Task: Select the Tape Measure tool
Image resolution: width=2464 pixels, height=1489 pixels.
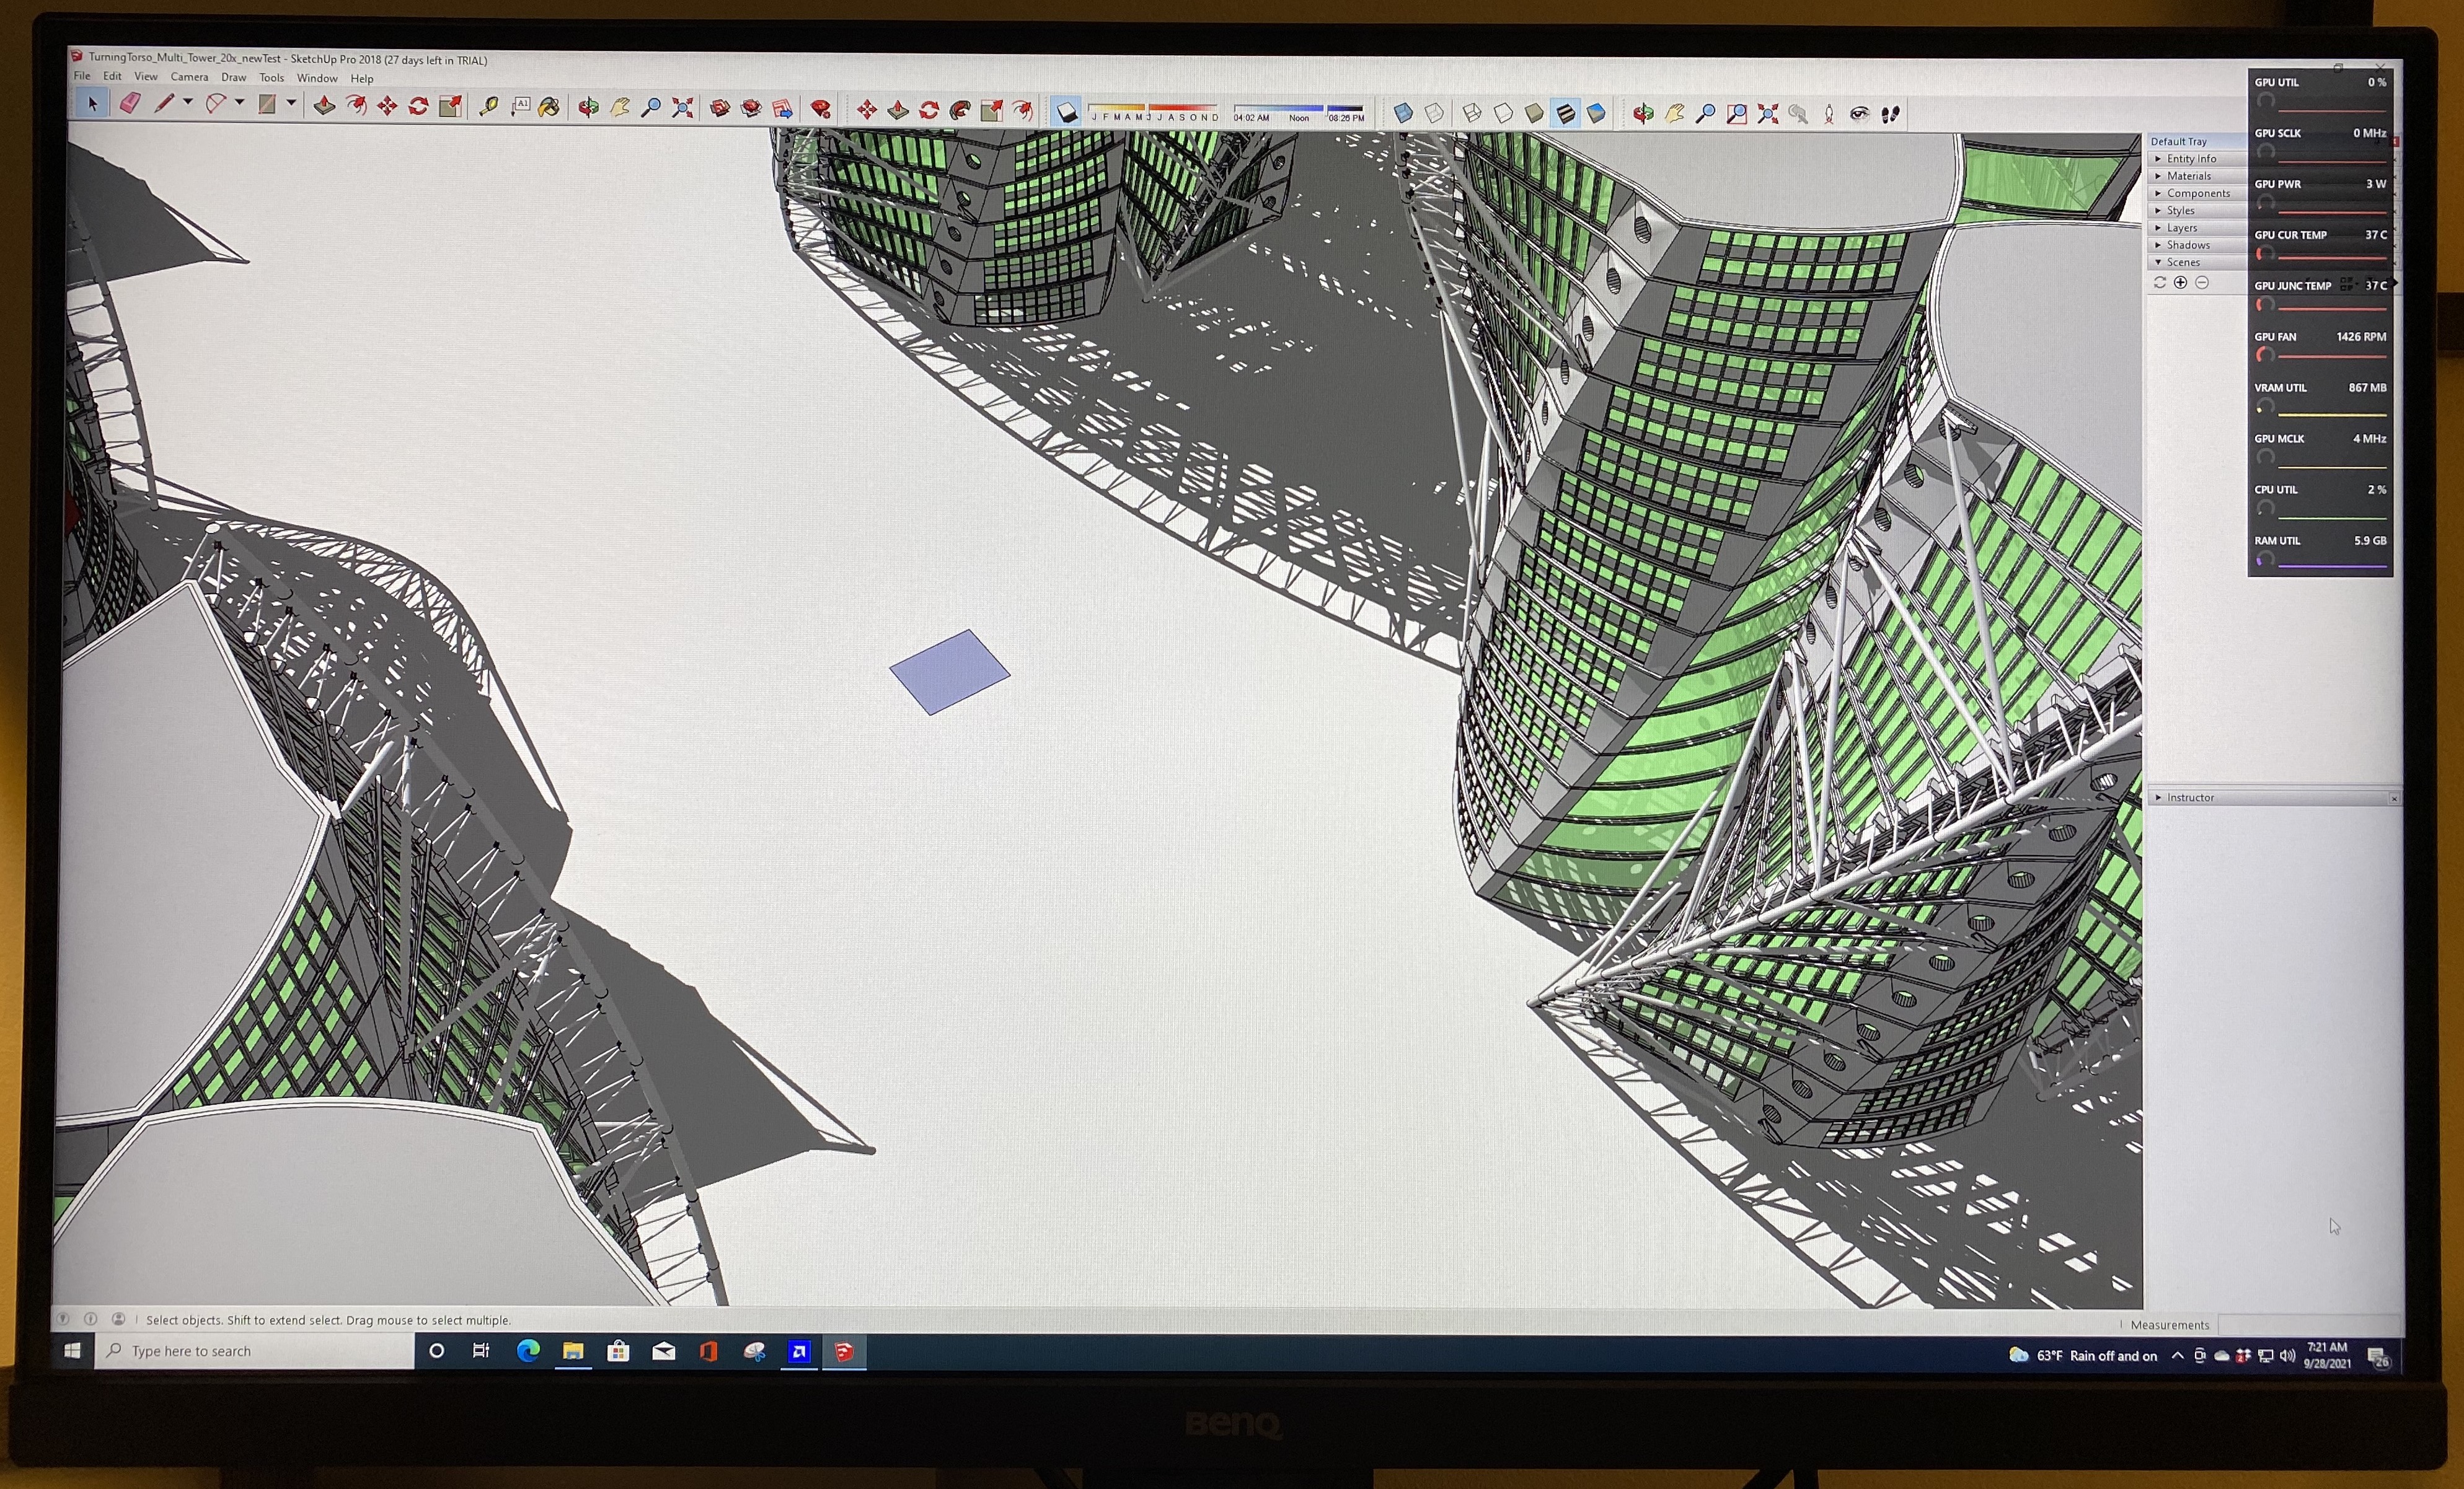Action: [489, 106]
